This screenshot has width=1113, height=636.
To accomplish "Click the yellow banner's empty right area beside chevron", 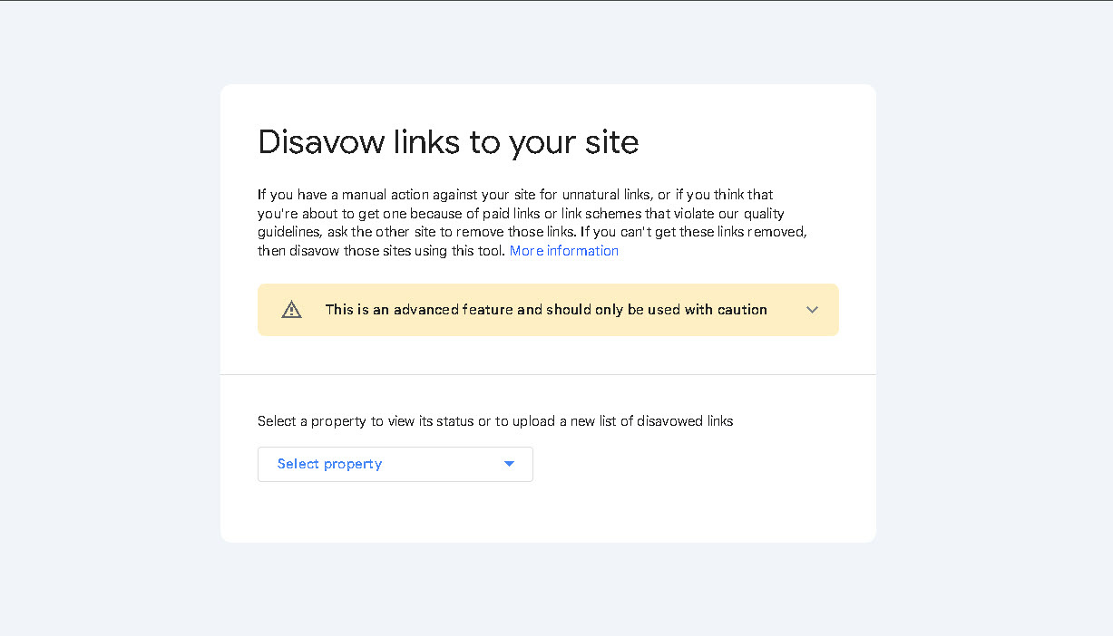I will click(786, 310).
